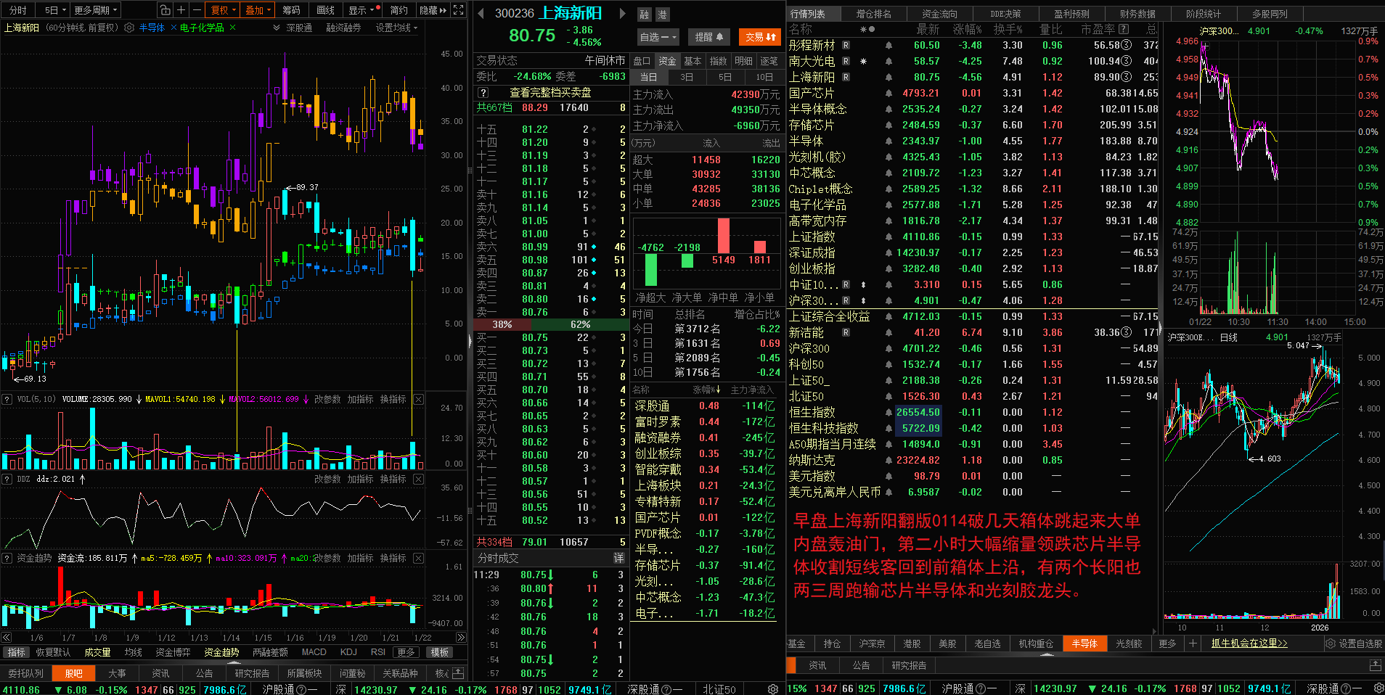Set a price alert with 提醒 bell
Screen dimensions: 1385x695
point(709,37)
